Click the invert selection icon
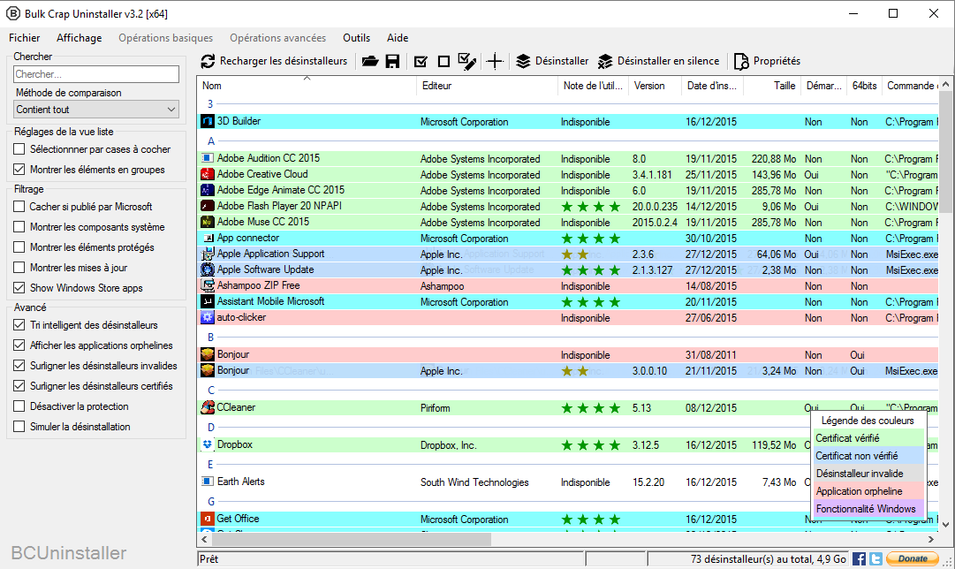This screenshot has height=569, width=955. [467, 61]
